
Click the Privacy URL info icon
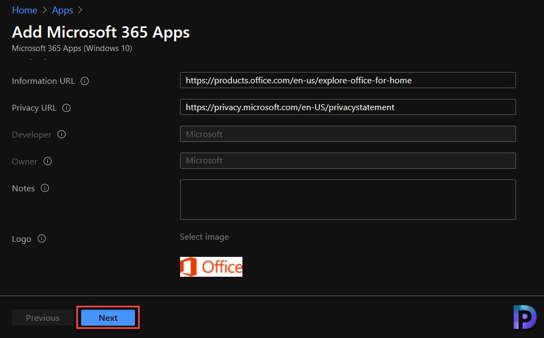click(66, 108)
